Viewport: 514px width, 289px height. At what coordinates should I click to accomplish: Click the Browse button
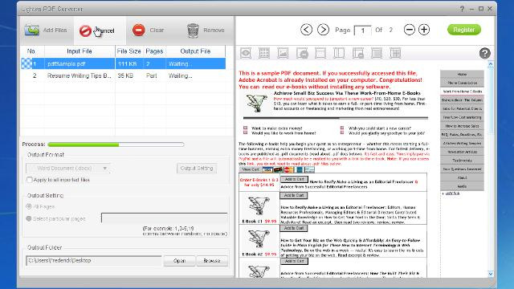point(212,261)
